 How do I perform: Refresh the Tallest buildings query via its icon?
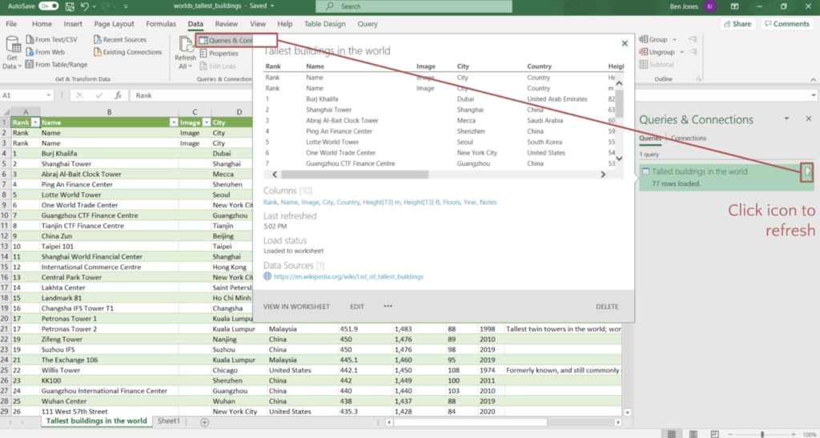coord(807,172)
